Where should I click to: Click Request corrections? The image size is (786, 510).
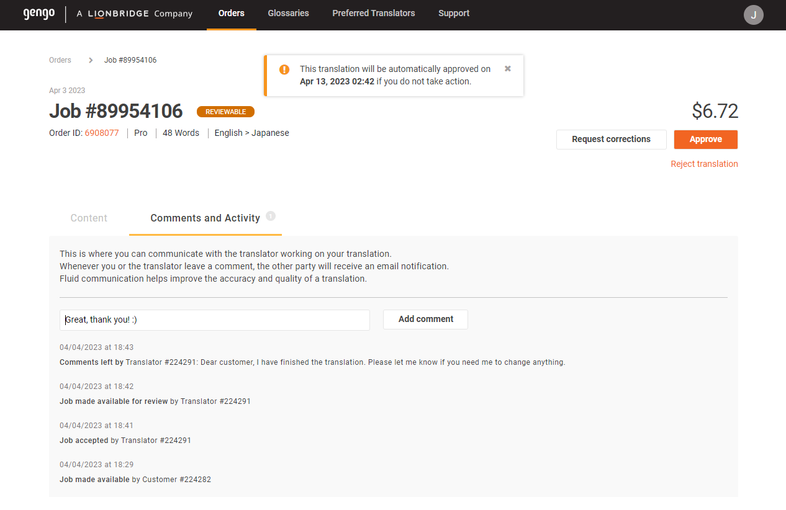[611, 139]
